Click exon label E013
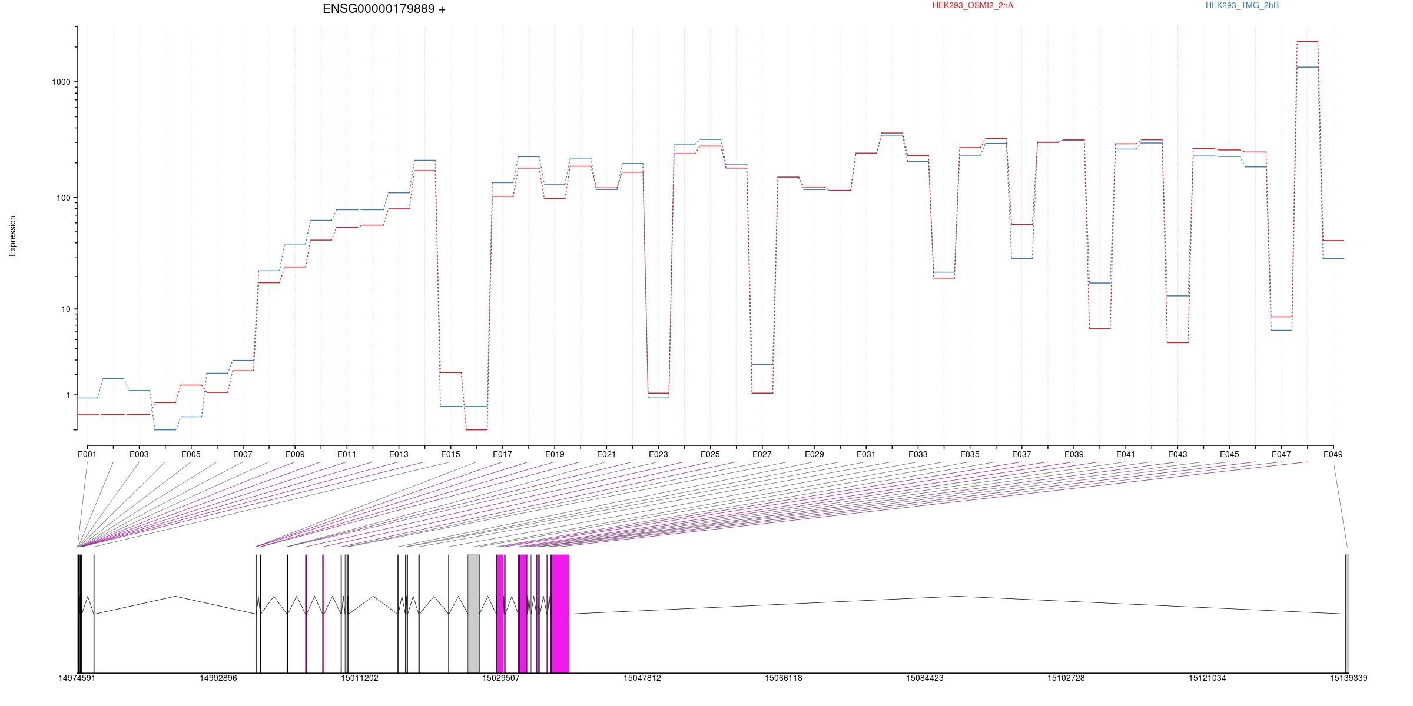Image resolution: width=1413 pixels, height=706 pixels. coord(399,454)
